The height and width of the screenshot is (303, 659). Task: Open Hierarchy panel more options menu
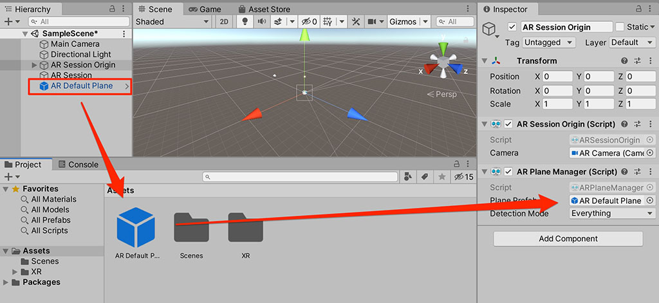tap(123, 9)
